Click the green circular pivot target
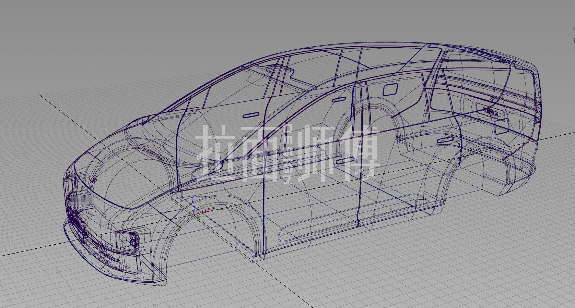This screenshot has height=308, width=575. (x=198, y=218)
